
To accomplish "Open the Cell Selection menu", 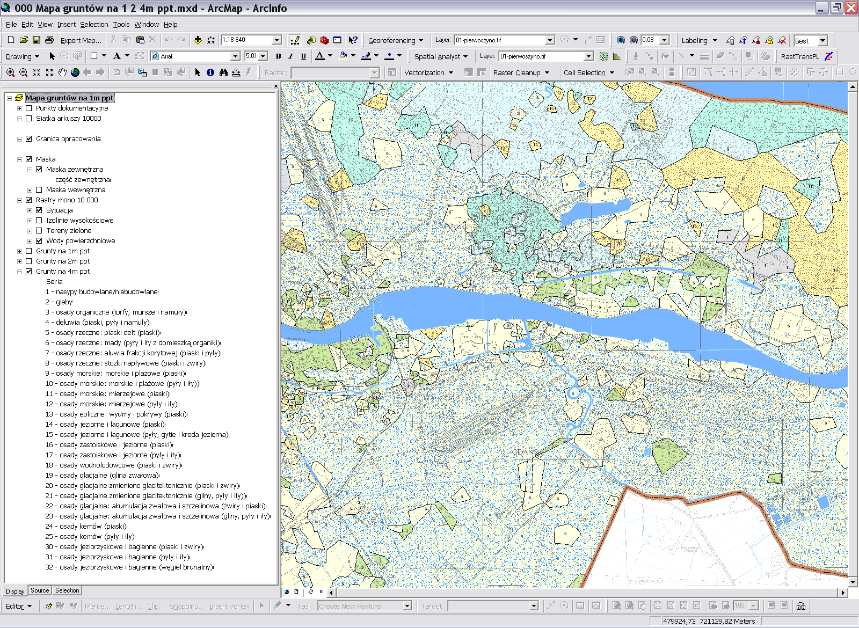I will (x=588, y=72).
